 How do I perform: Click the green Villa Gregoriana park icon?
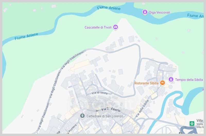[192, 123]
